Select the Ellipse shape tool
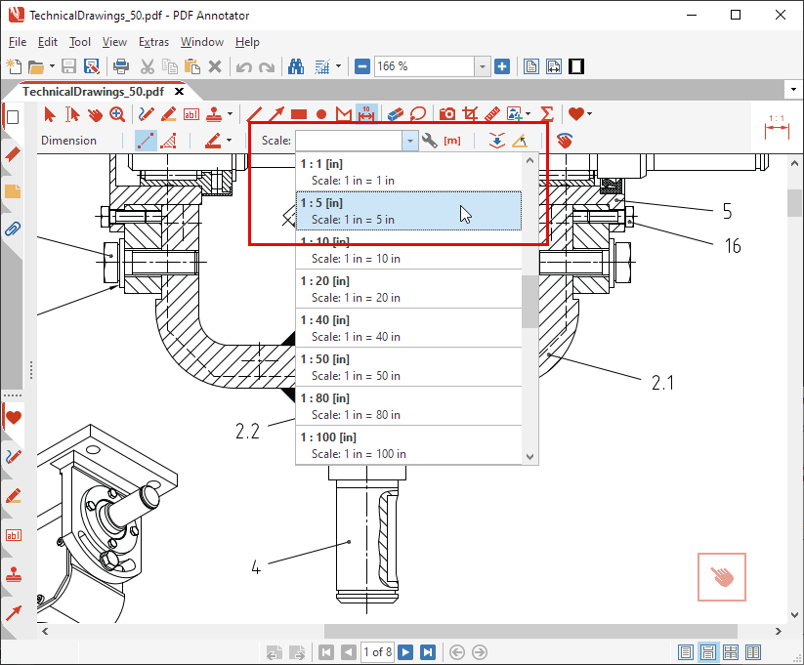 pos(321,114)
